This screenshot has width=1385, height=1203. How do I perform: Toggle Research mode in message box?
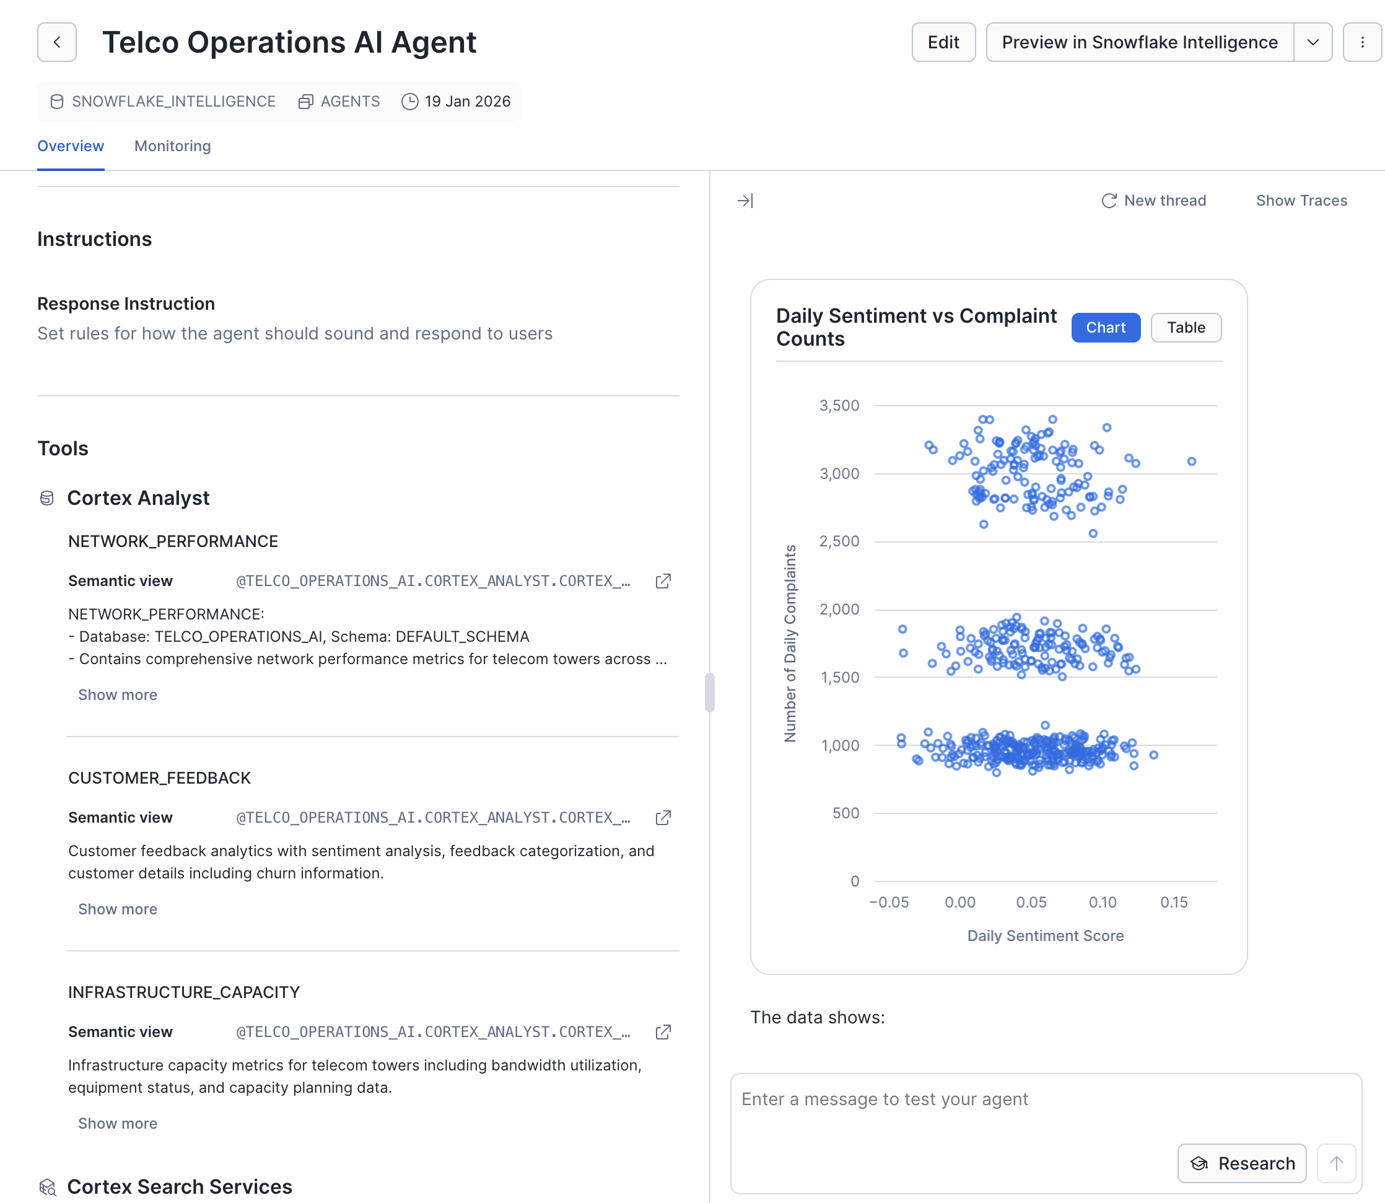tap(1241, 1163)
